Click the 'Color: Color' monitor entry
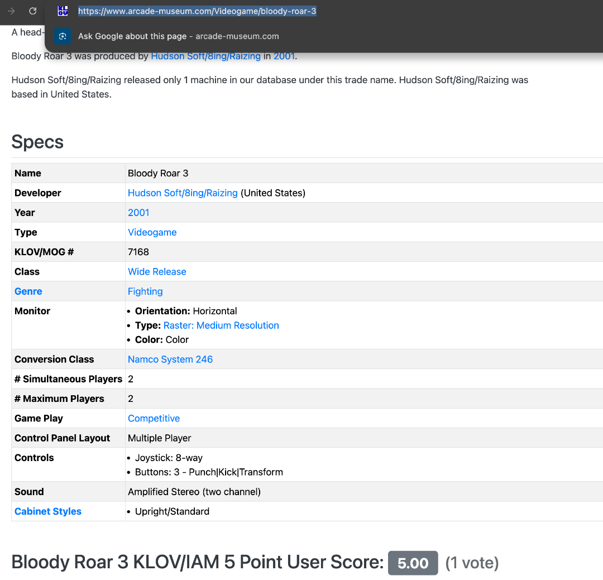 (x=162, y=339)
